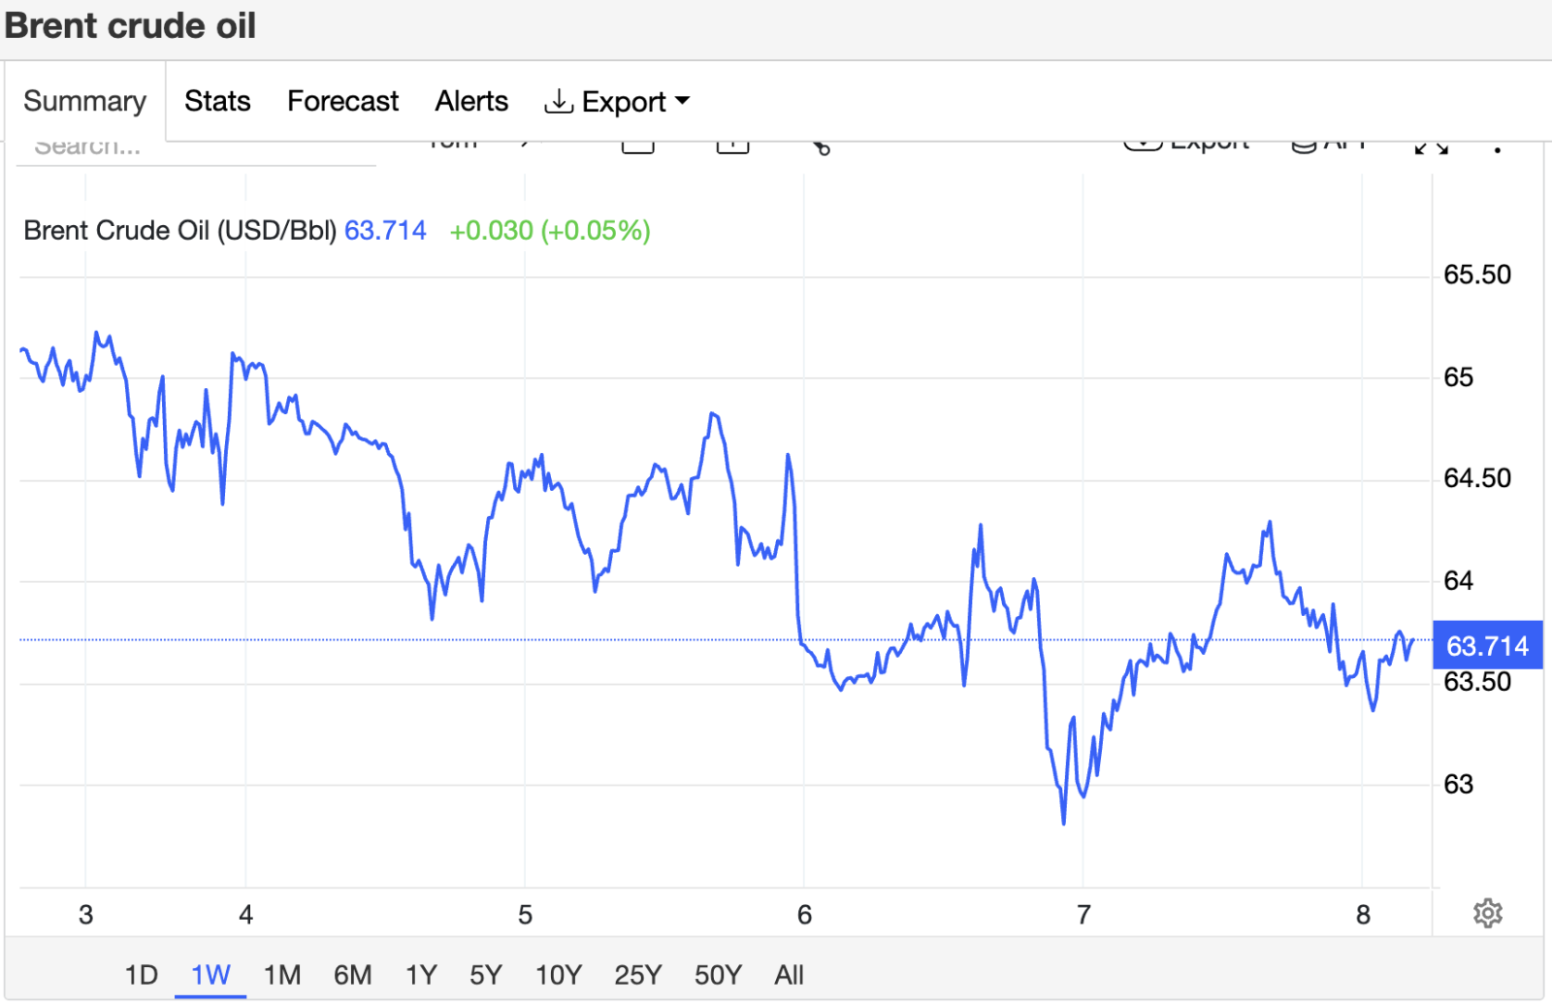Screen dimensions: 1552x1005
Task: Select the 5Y range option
Action: click(x=486, y=974)
